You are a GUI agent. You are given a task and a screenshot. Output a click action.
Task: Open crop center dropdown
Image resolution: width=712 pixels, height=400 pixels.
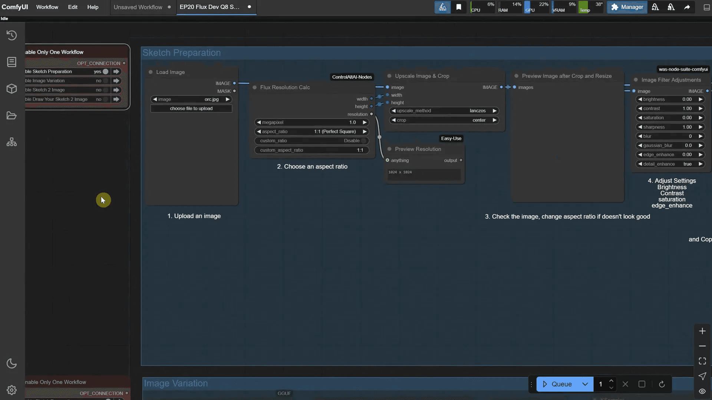(x=444, y=120)
